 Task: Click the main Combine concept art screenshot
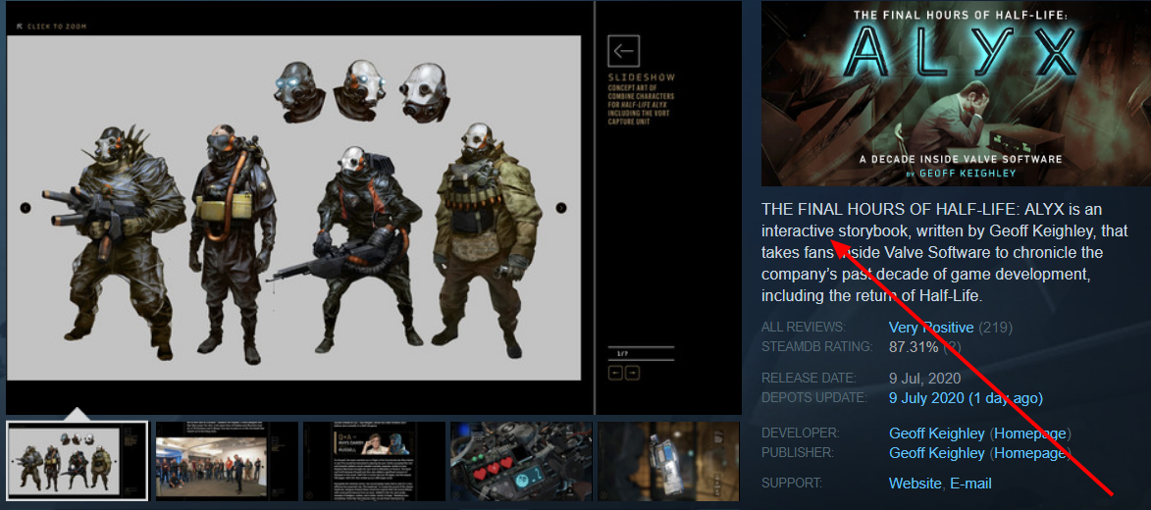pyautogui.click(x=293, y=208)
